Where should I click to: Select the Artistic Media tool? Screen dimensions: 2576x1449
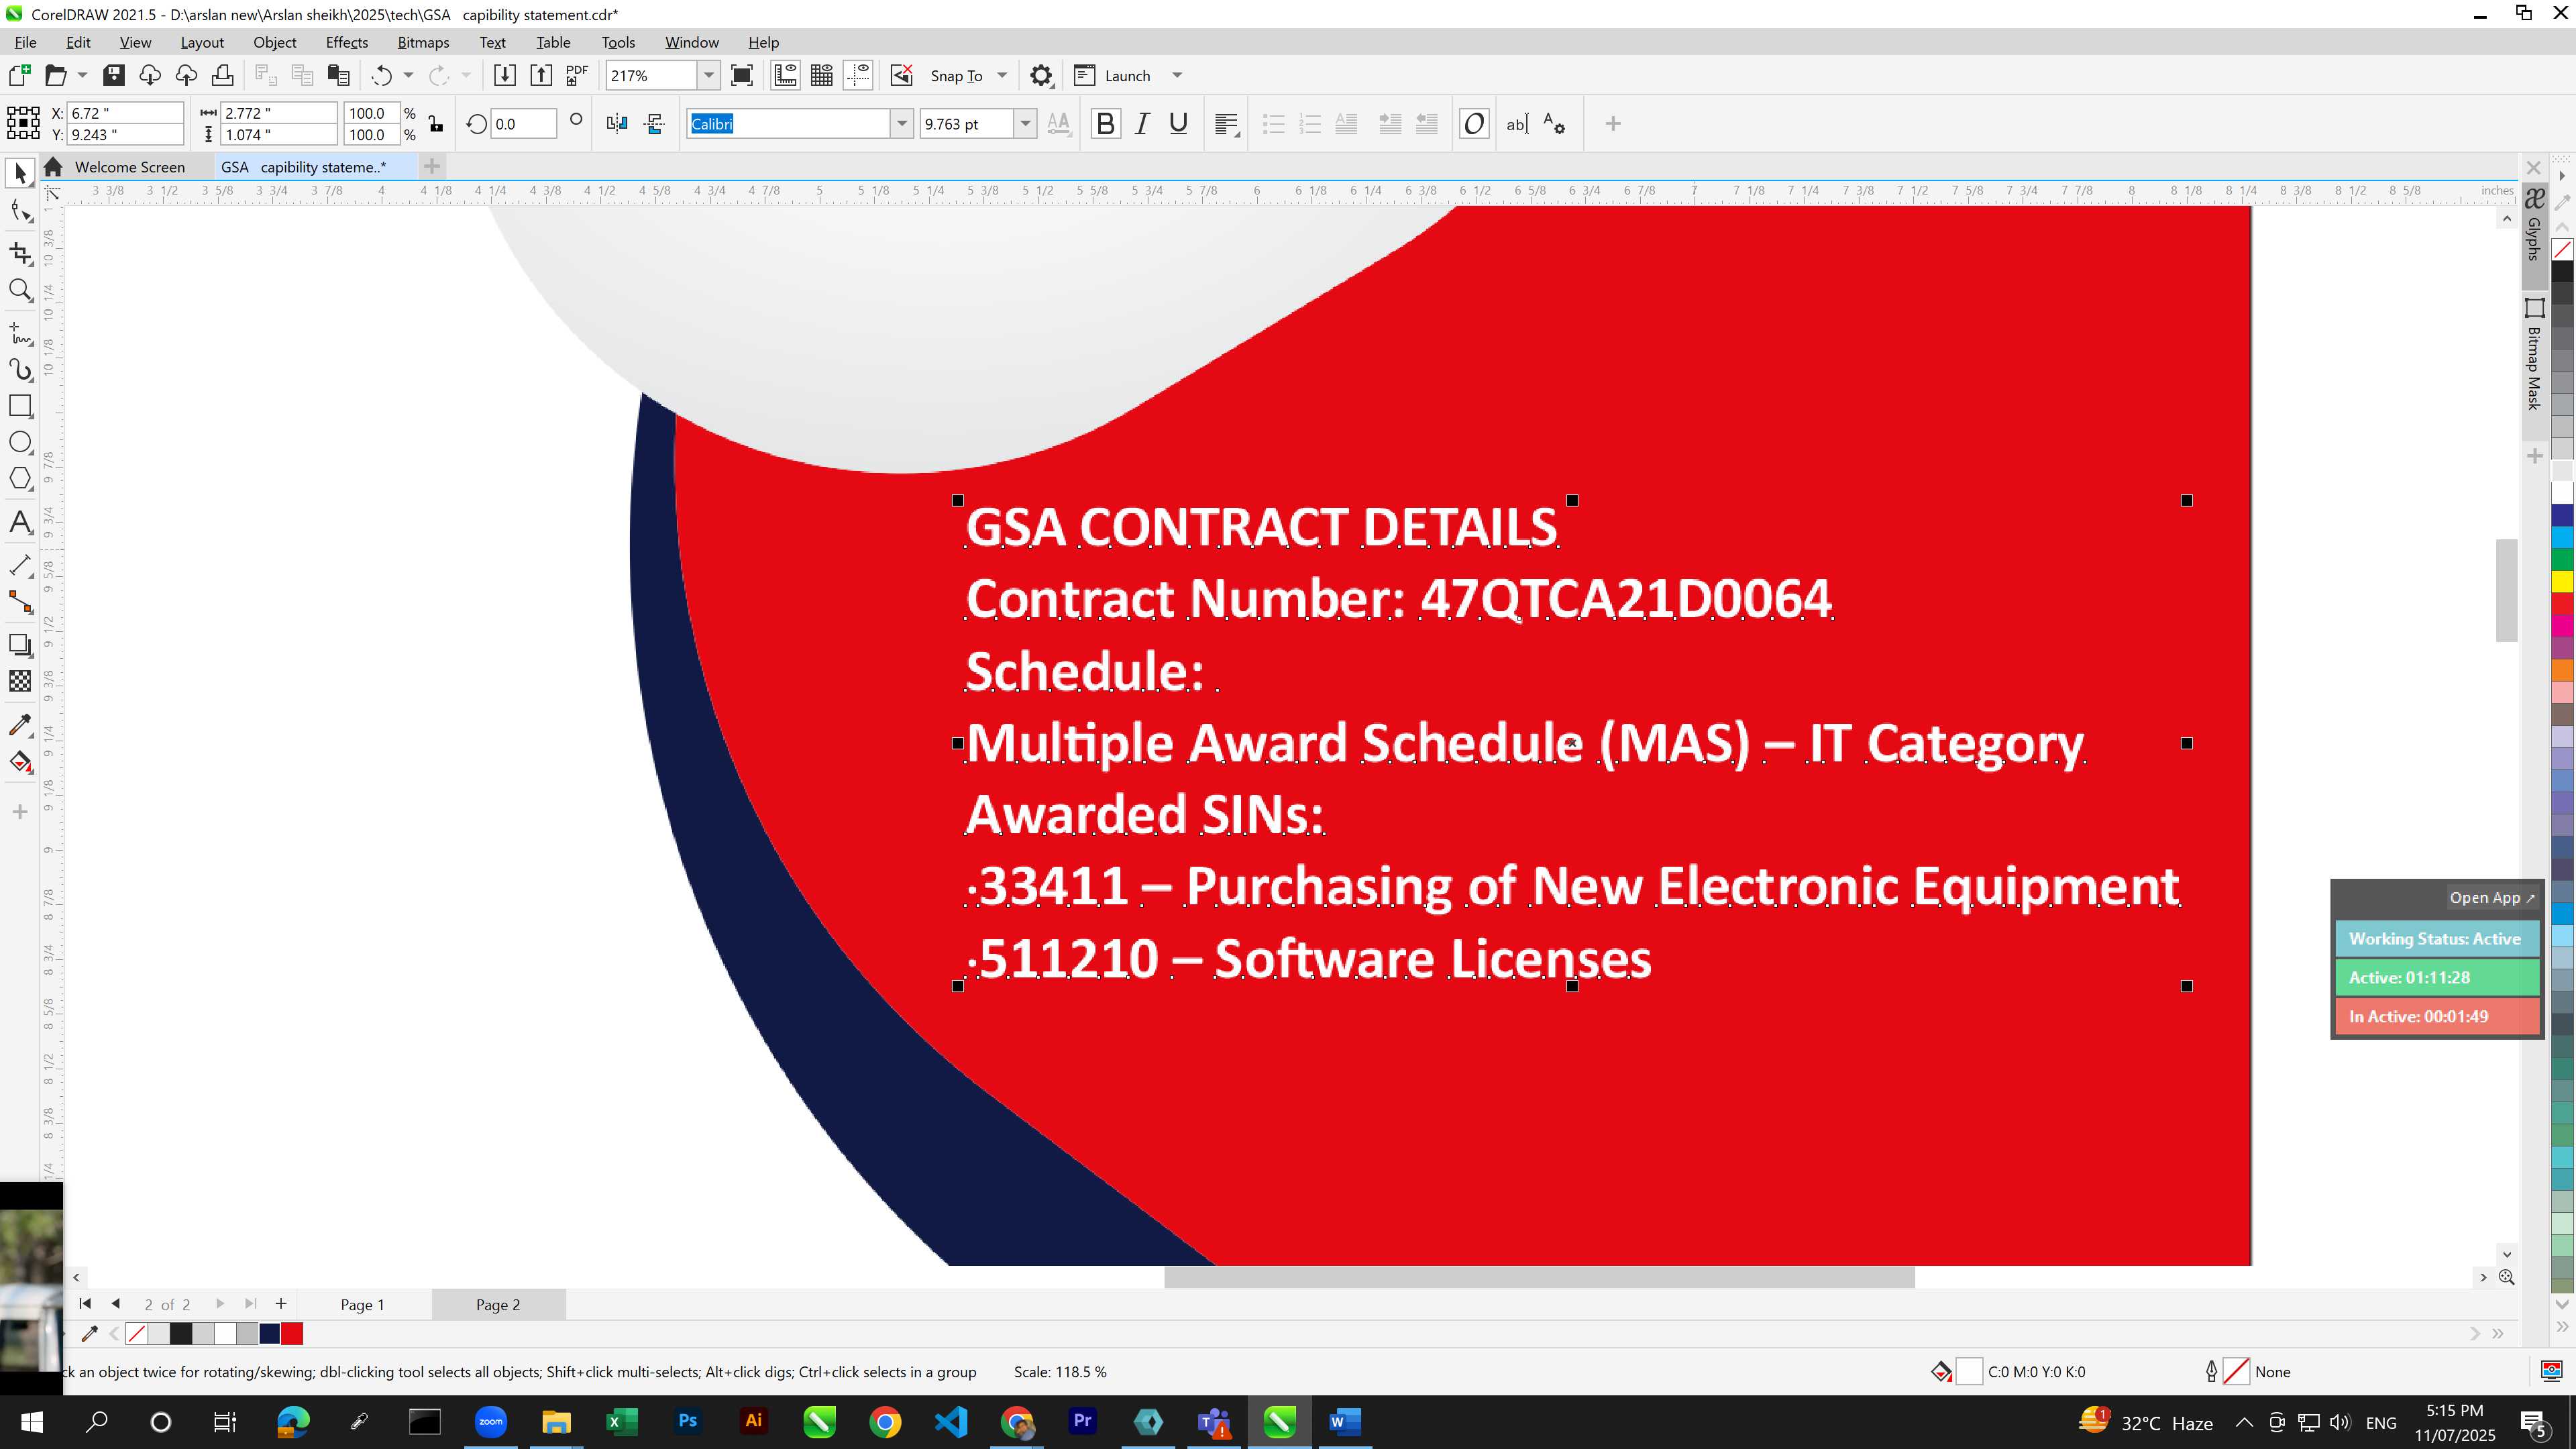point(20,370)
